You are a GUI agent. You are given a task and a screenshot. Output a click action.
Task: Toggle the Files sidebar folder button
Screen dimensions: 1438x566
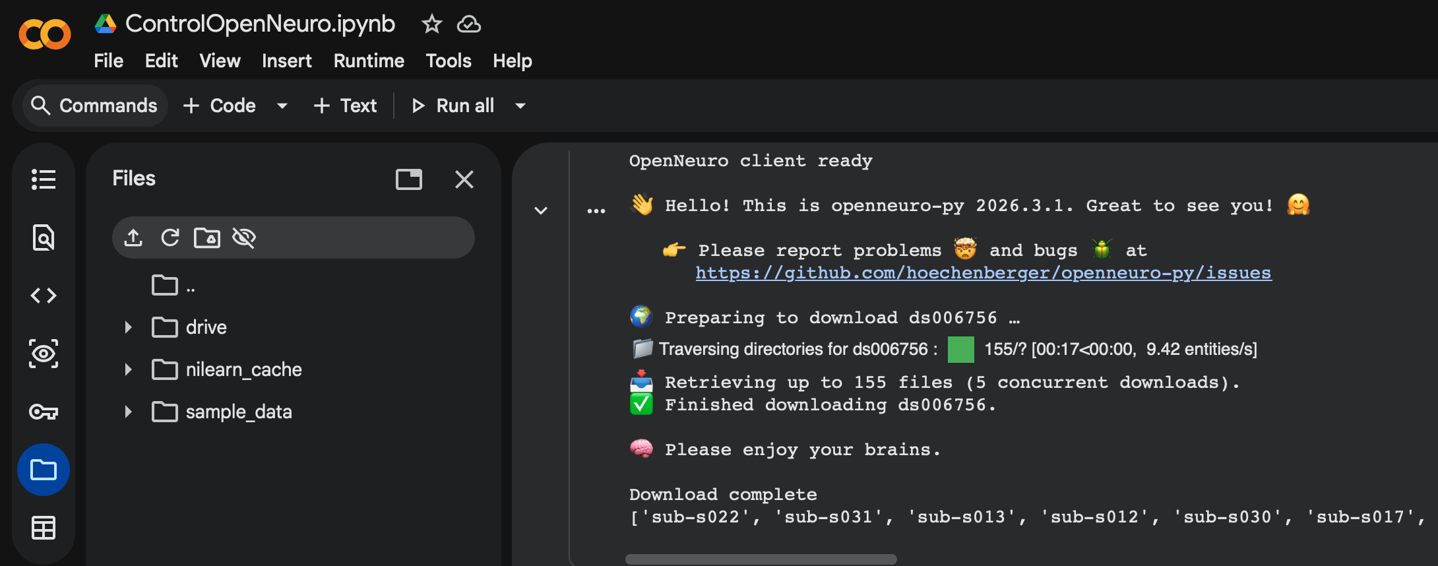(44, 470)
